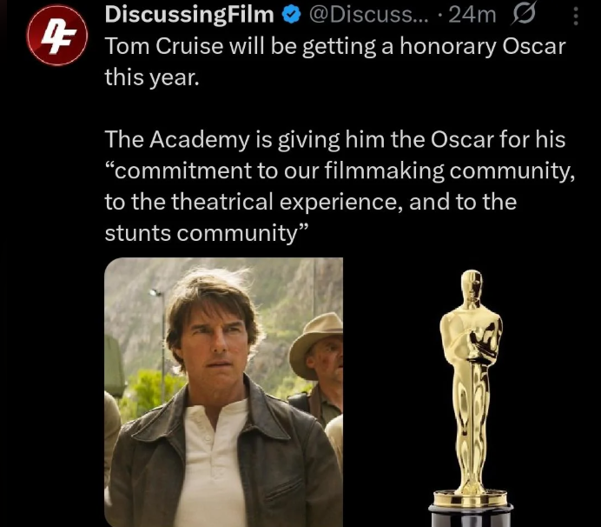Click 'The Academy is giving him' line
This screenshot has width=601, height=527.
point(335,139)
